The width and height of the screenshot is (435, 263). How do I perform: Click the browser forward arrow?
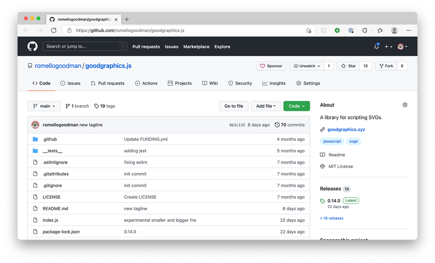[40, 30]
